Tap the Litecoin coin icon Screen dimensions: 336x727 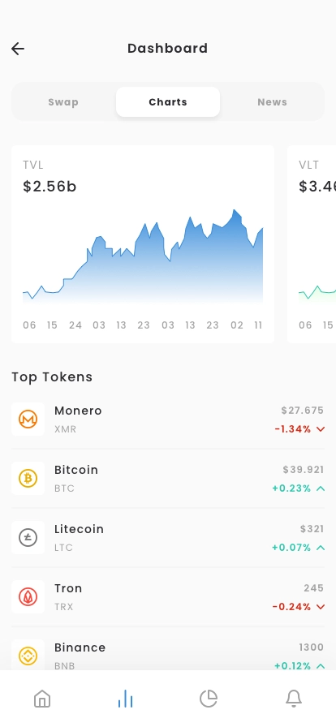point(28,537)
